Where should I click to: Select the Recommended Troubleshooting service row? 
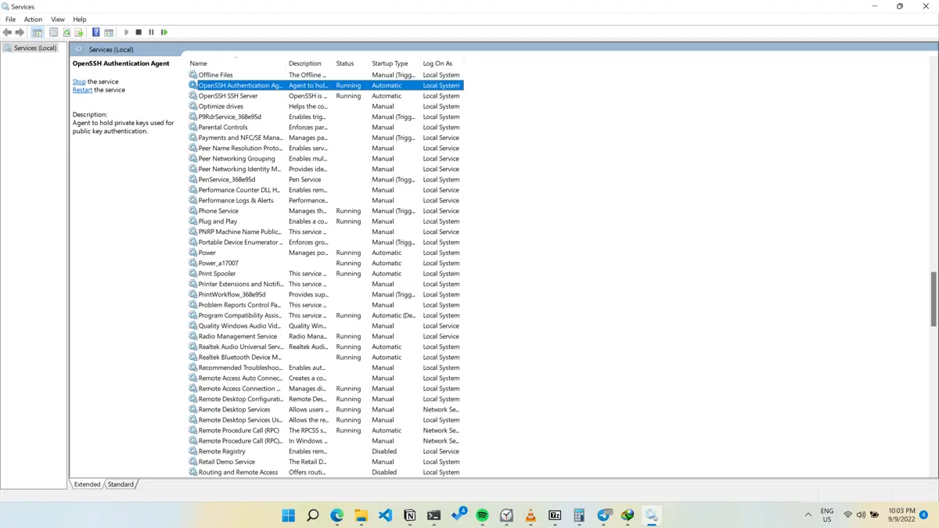pos(326,368)
